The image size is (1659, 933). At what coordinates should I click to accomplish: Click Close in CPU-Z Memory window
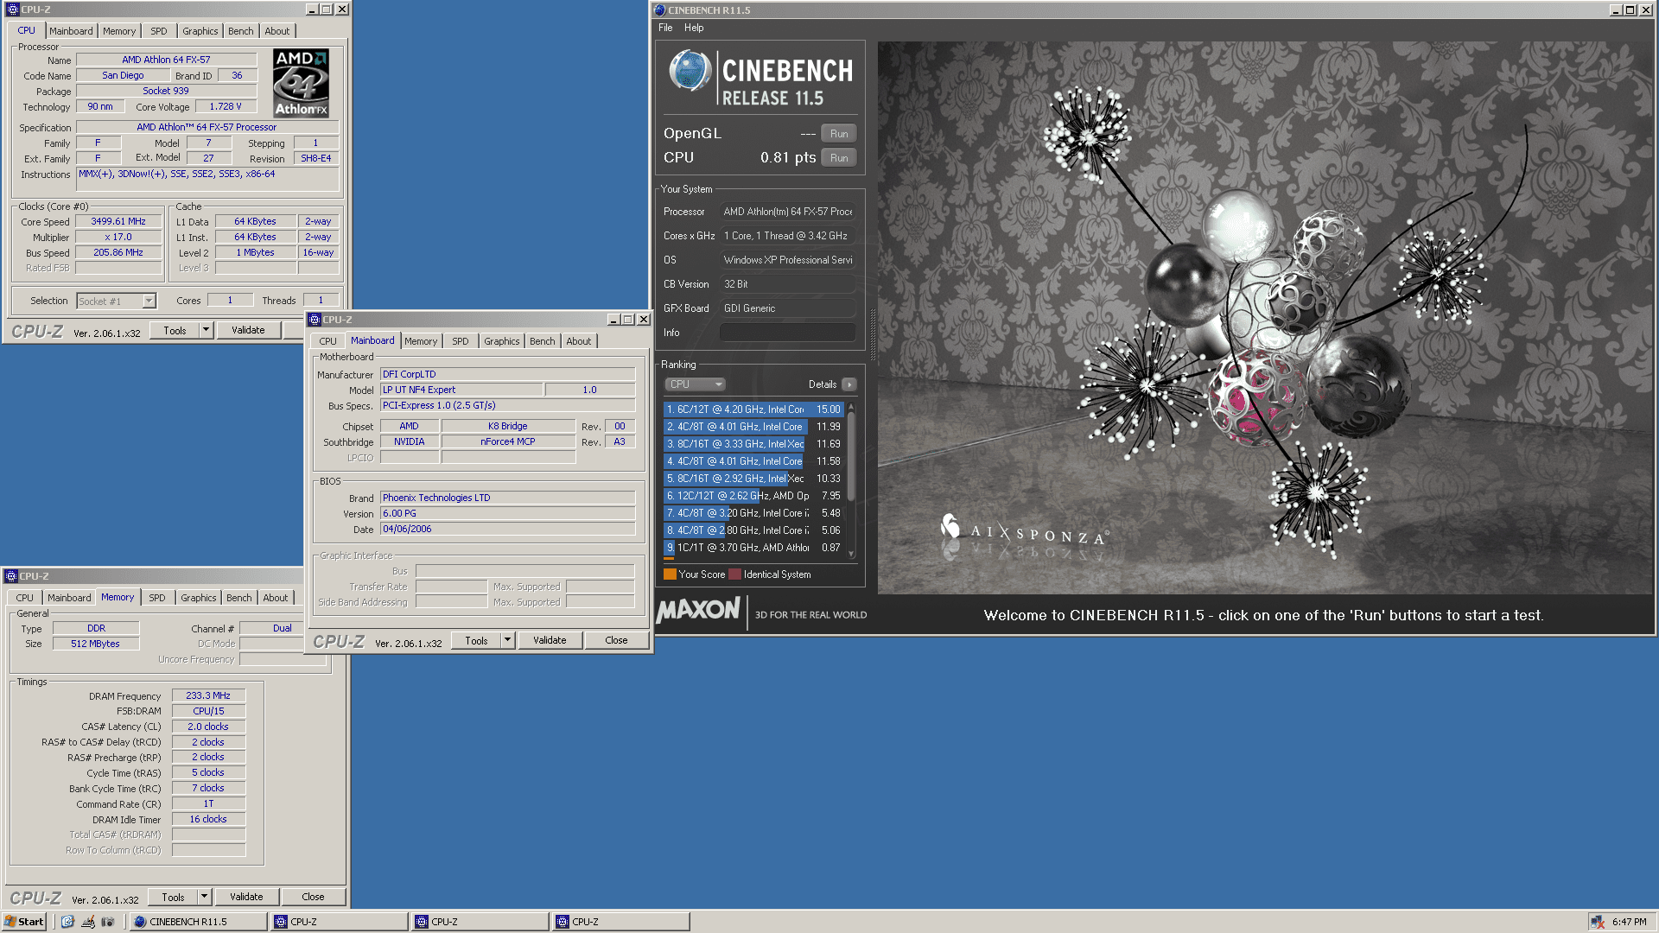coord(313,897)
